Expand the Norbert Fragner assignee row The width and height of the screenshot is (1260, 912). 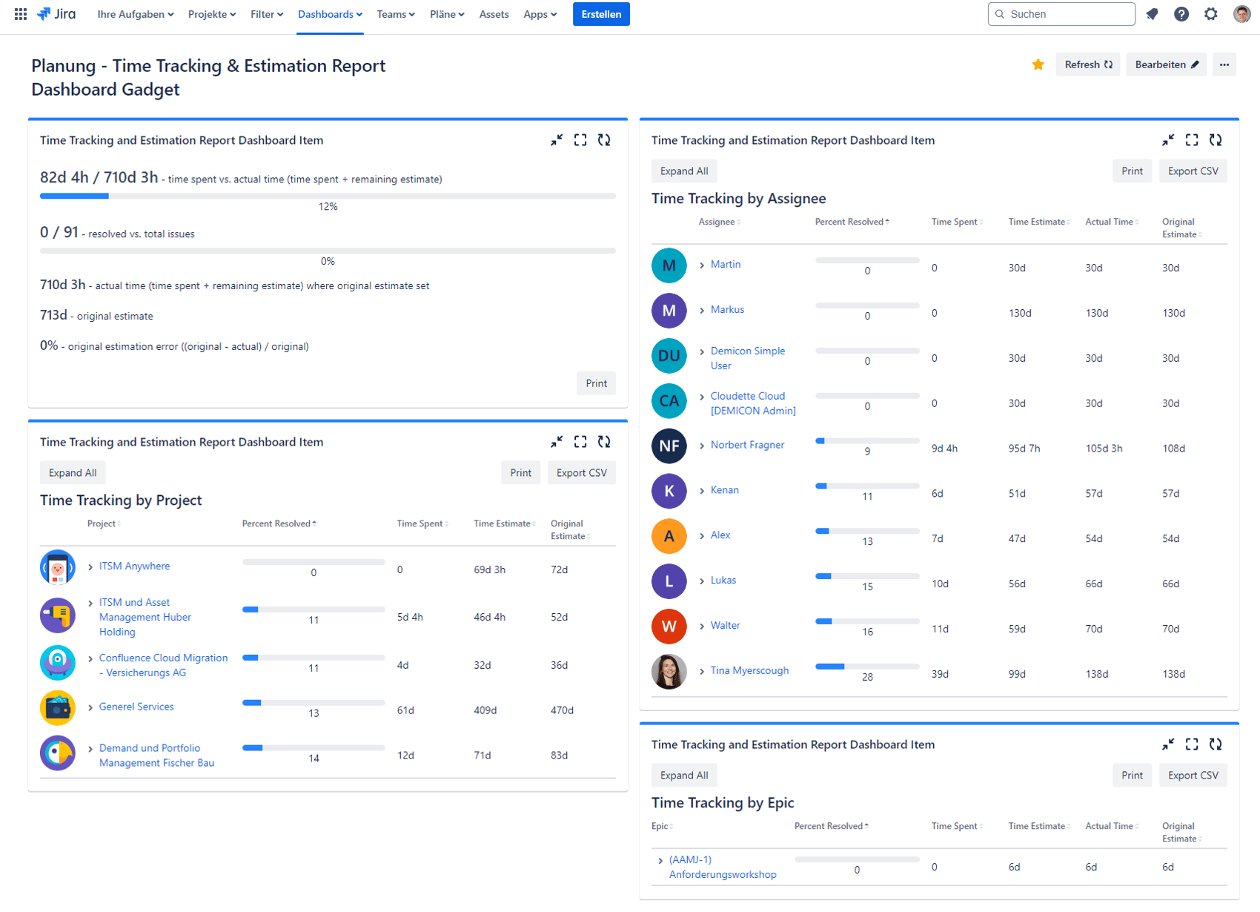pyautogui.click(x=702, y=446)
